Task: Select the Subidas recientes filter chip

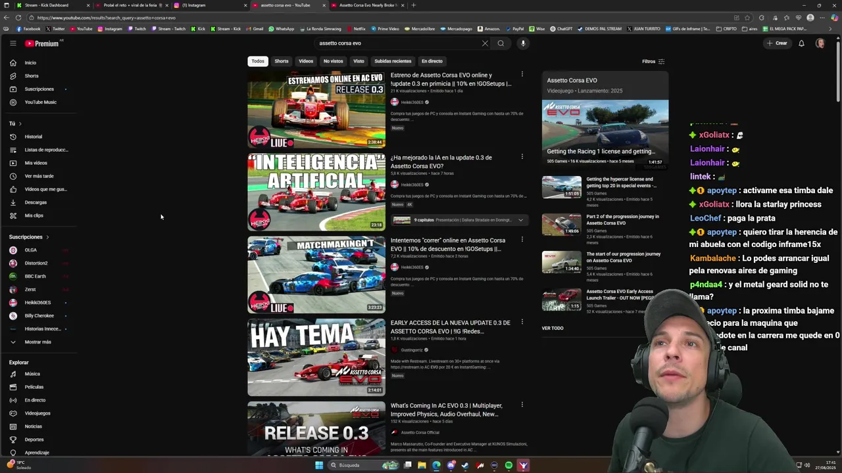Action: pyautogui.click(x=393, y=61)
